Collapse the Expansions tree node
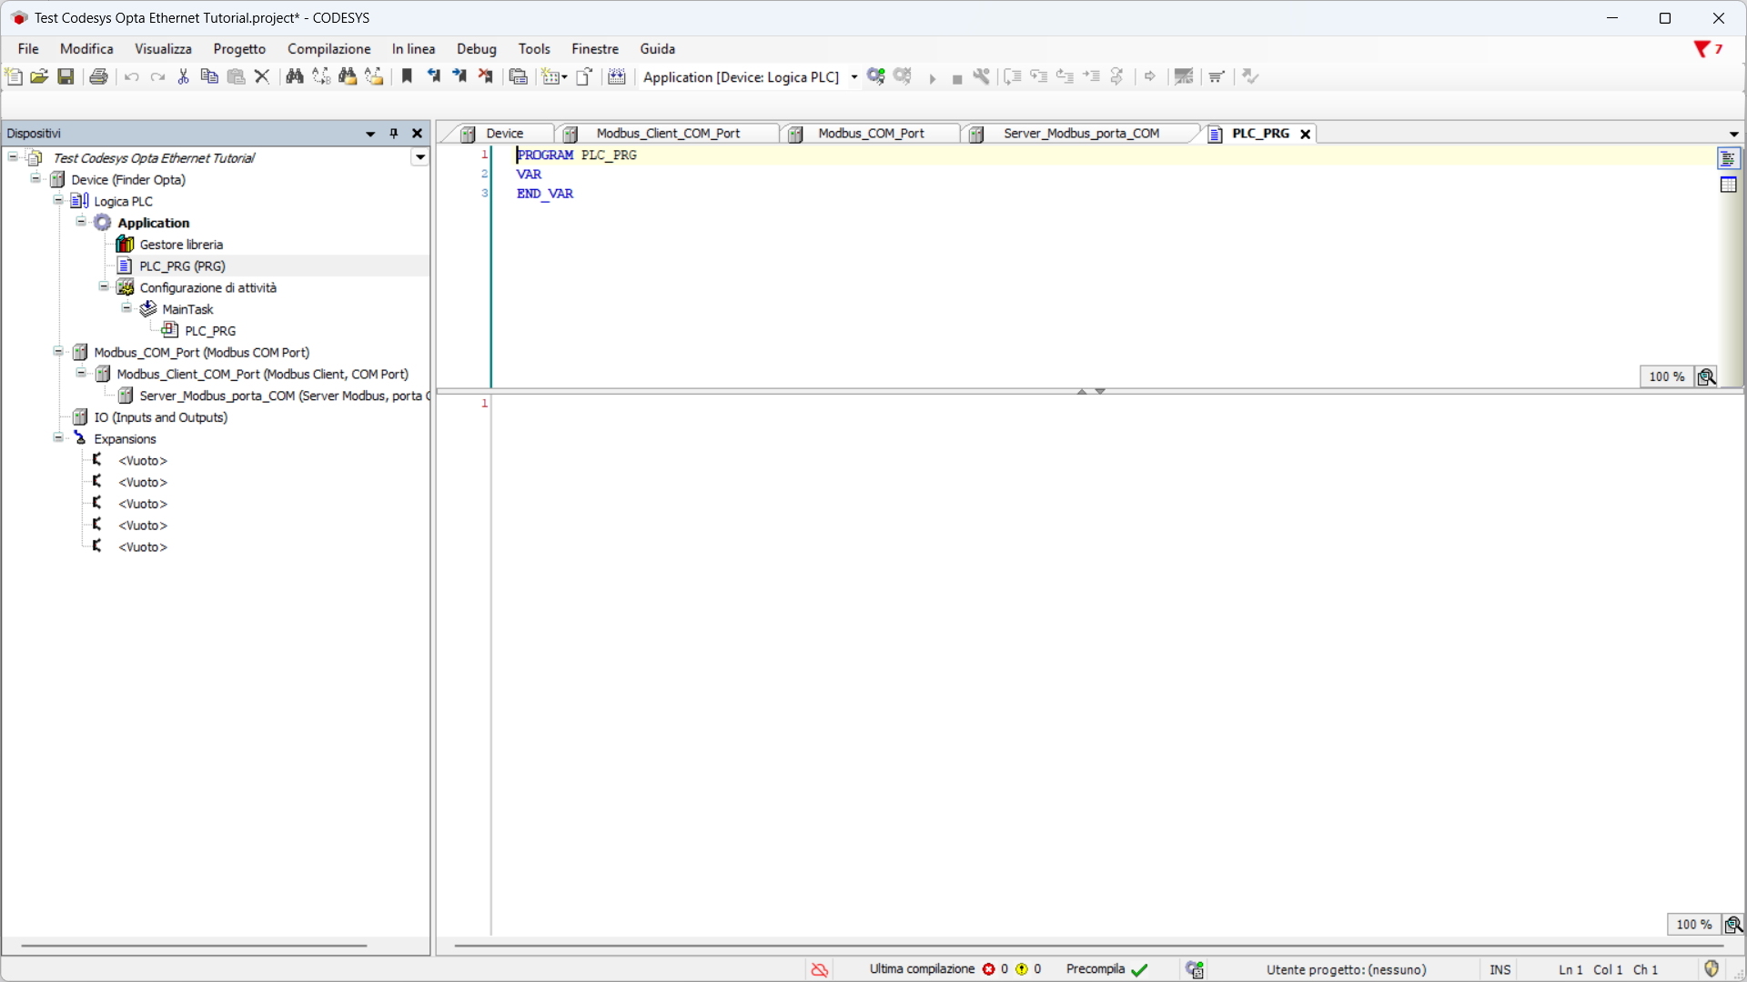 [x=58, y=438]
